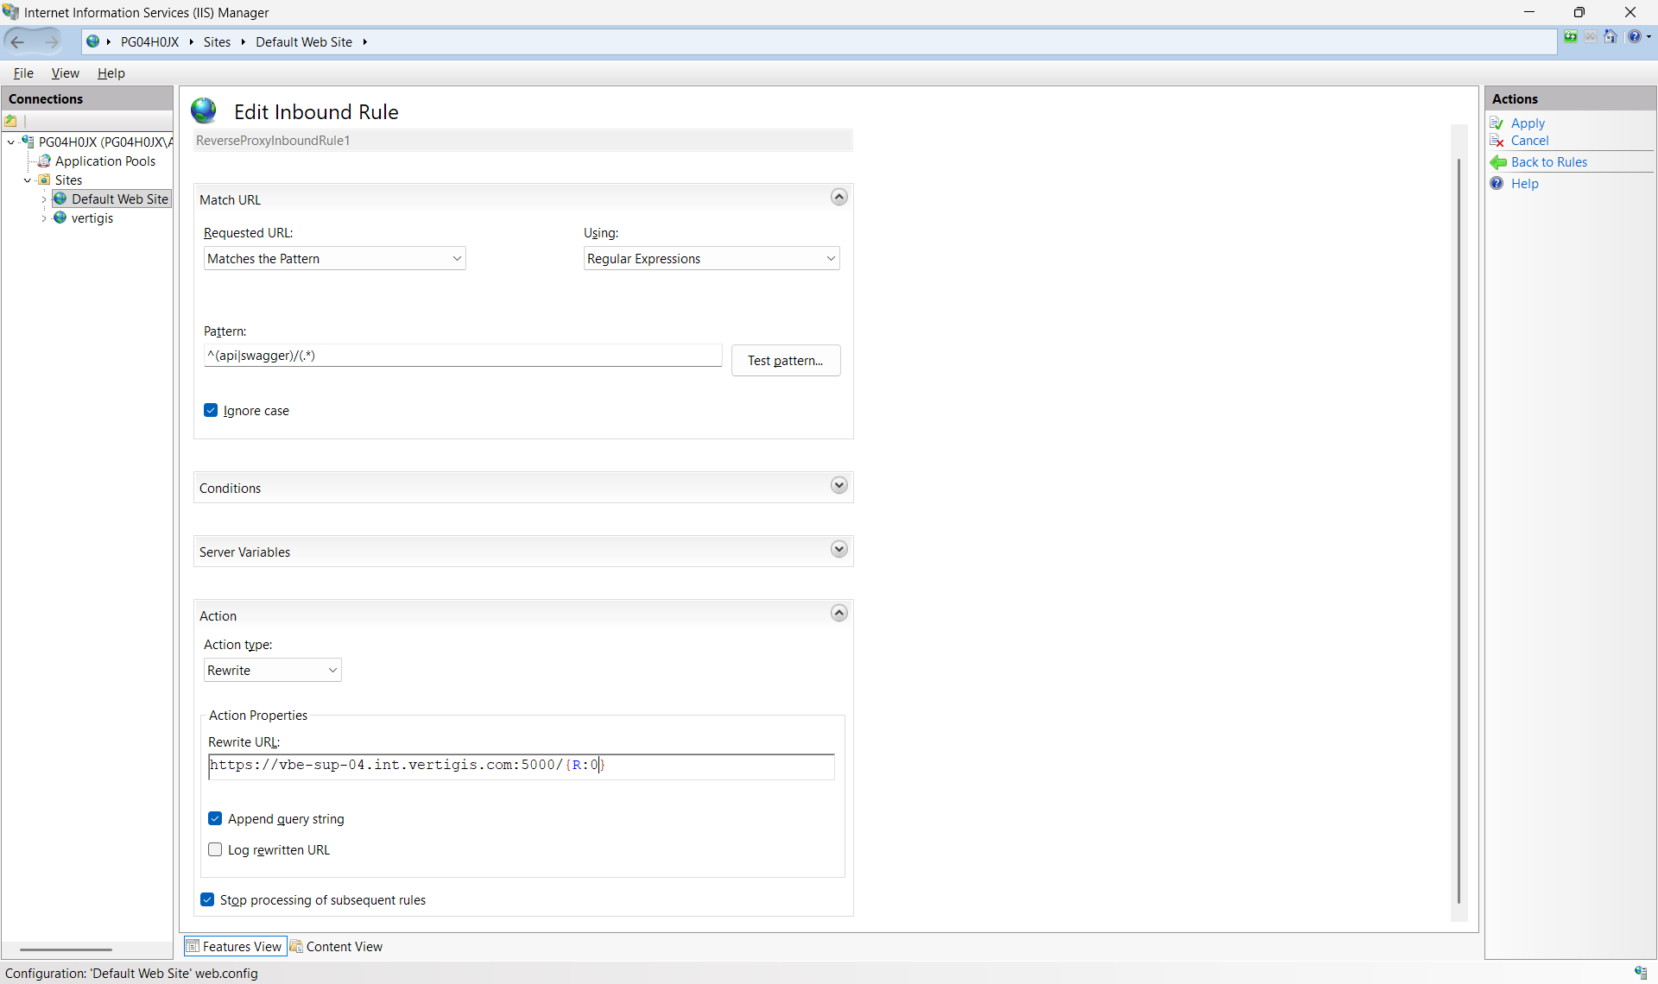Open the Using Regular Expressions dropdown
1658x984 pixels.
[x=712, y=259]
